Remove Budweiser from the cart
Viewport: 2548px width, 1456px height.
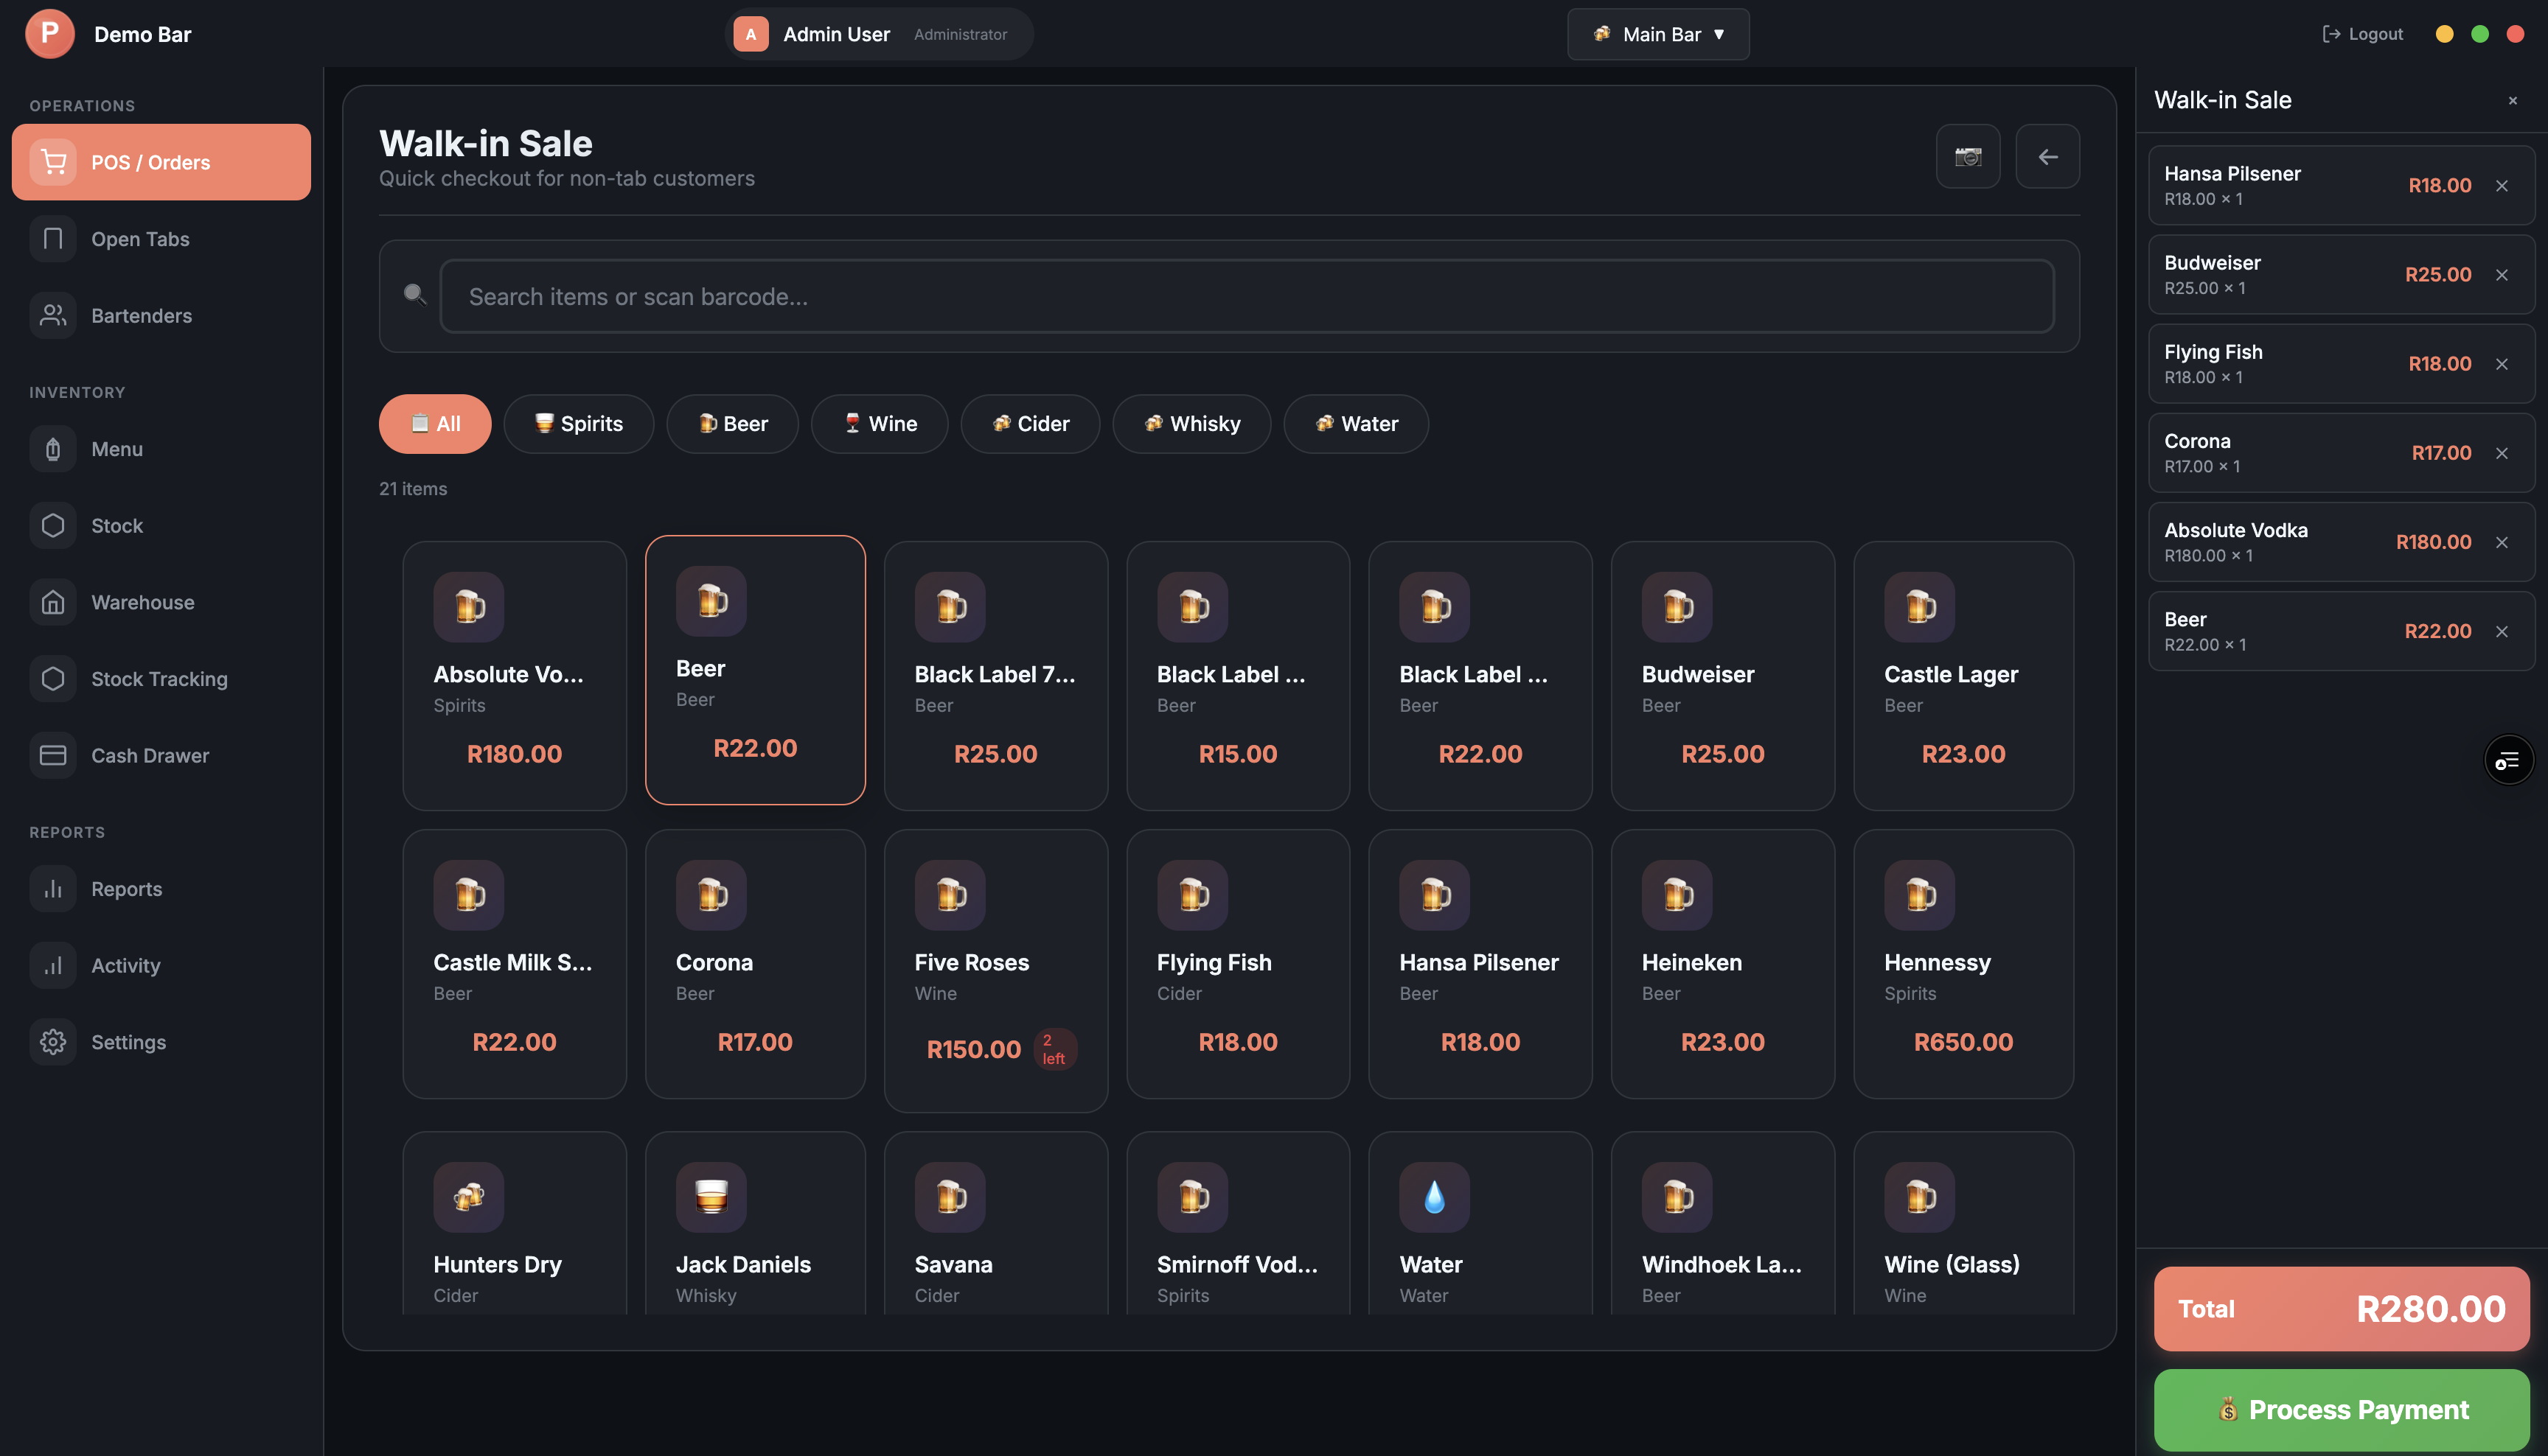coord(2501,274)
